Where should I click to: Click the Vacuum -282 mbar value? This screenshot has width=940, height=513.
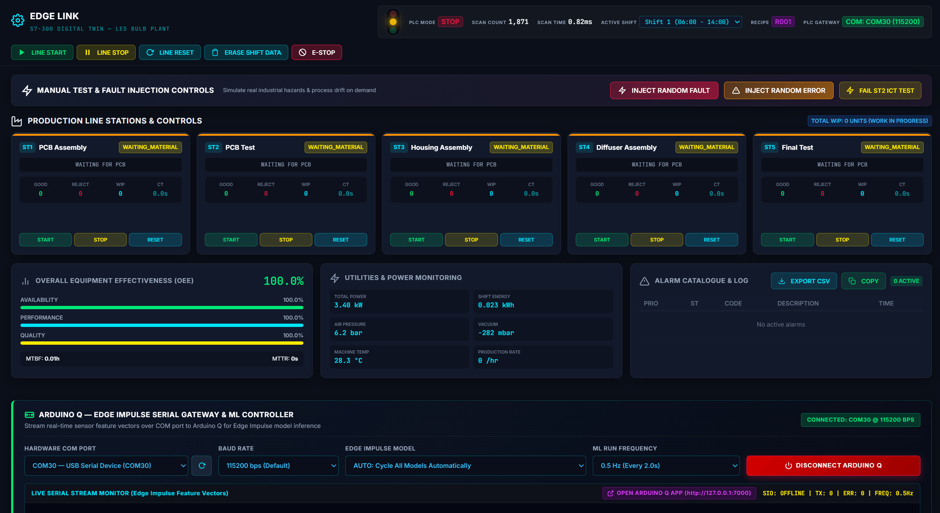point(496,333)
